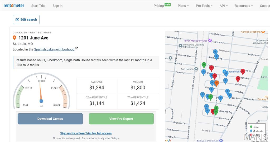This screenshot has width=270, height=142.
Task: Click the orange location pin beside 1201 June Ave
Action: 15,38
